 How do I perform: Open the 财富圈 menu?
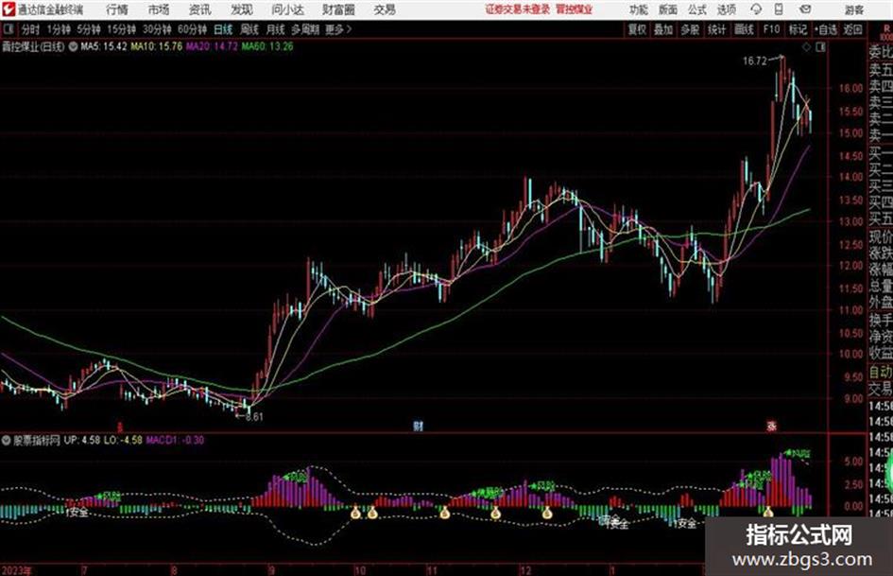point(339,9)
